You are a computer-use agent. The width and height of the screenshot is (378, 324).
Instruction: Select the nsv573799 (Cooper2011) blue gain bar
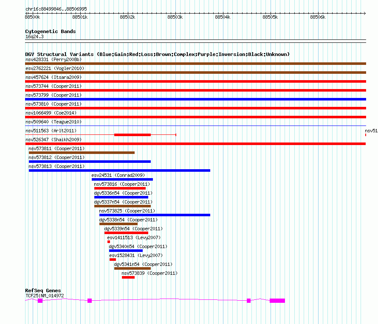click(x=195, y=99)
